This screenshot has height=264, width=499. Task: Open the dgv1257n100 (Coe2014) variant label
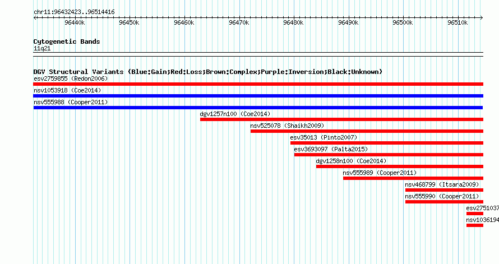click(235, 114)
